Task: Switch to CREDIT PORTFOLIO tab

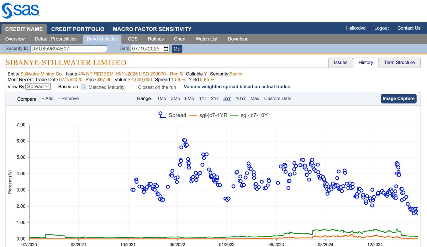Action: (x=78, y=29)
